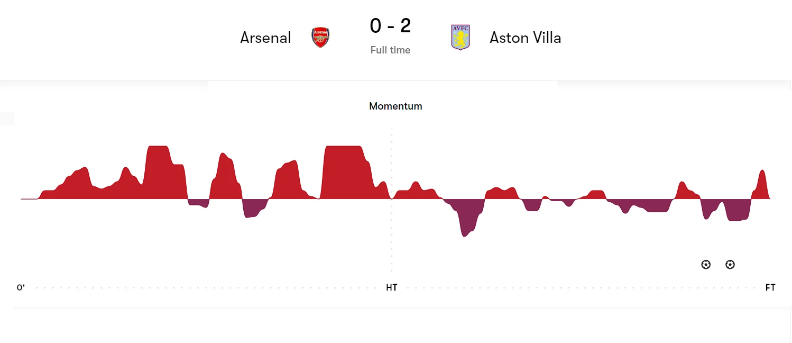This screenshot has height=343, width=792.
Task: Select the second goal ball icon
Action: click(x=730, y=264)
